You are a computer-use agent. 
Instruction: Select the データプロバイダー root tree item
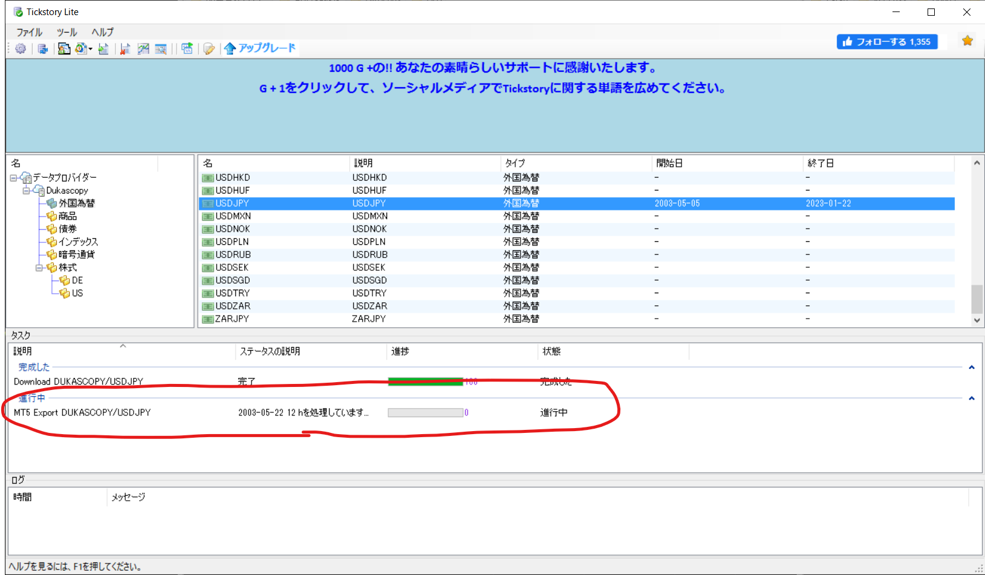click(64, 178)
